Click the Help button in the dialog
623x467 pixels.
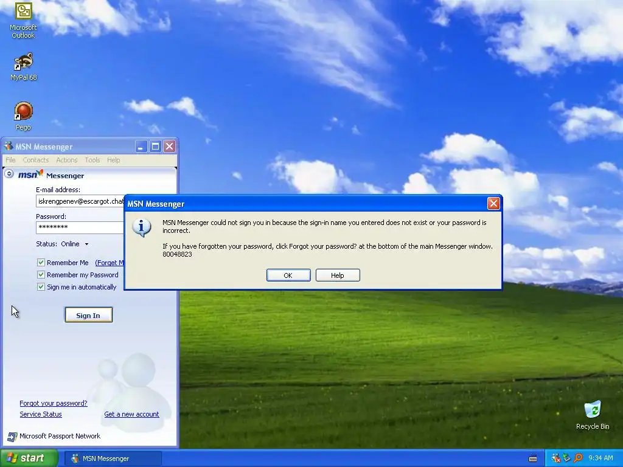pos(338,275)
